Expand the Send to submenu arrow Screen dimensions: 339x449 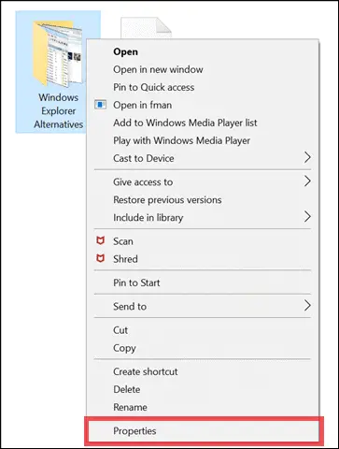307,306
